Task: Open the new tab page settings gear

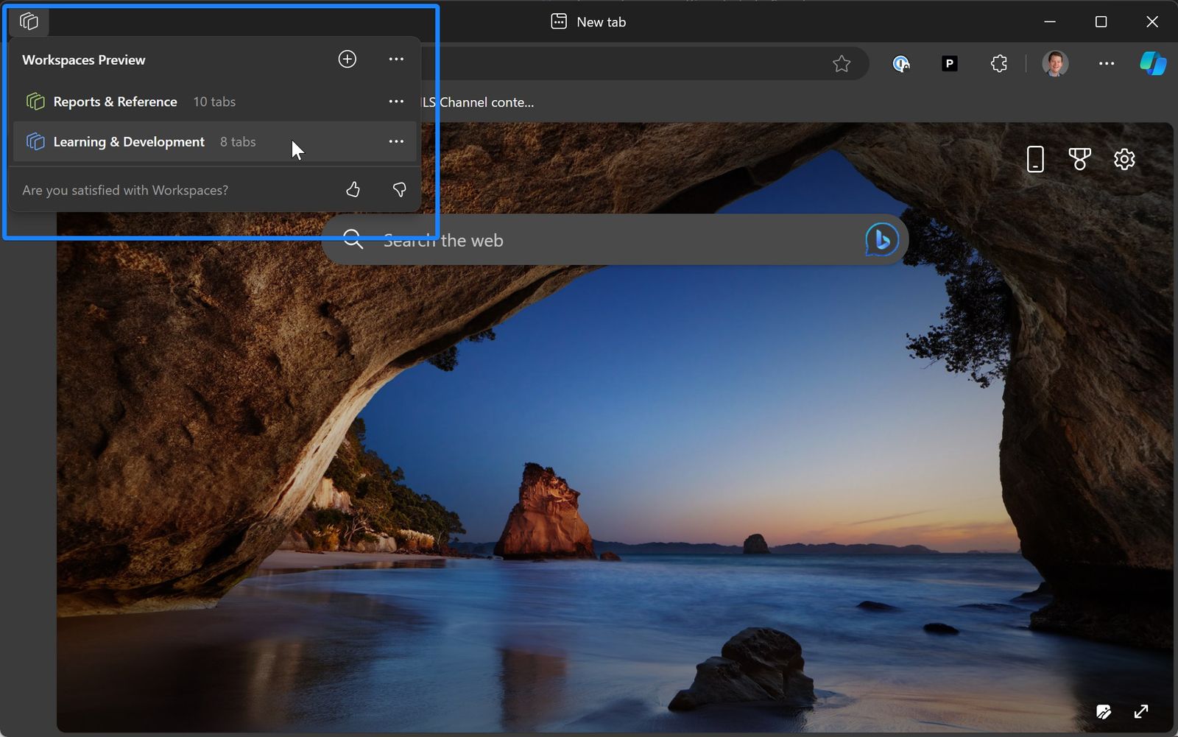Action: [1124, 158]
